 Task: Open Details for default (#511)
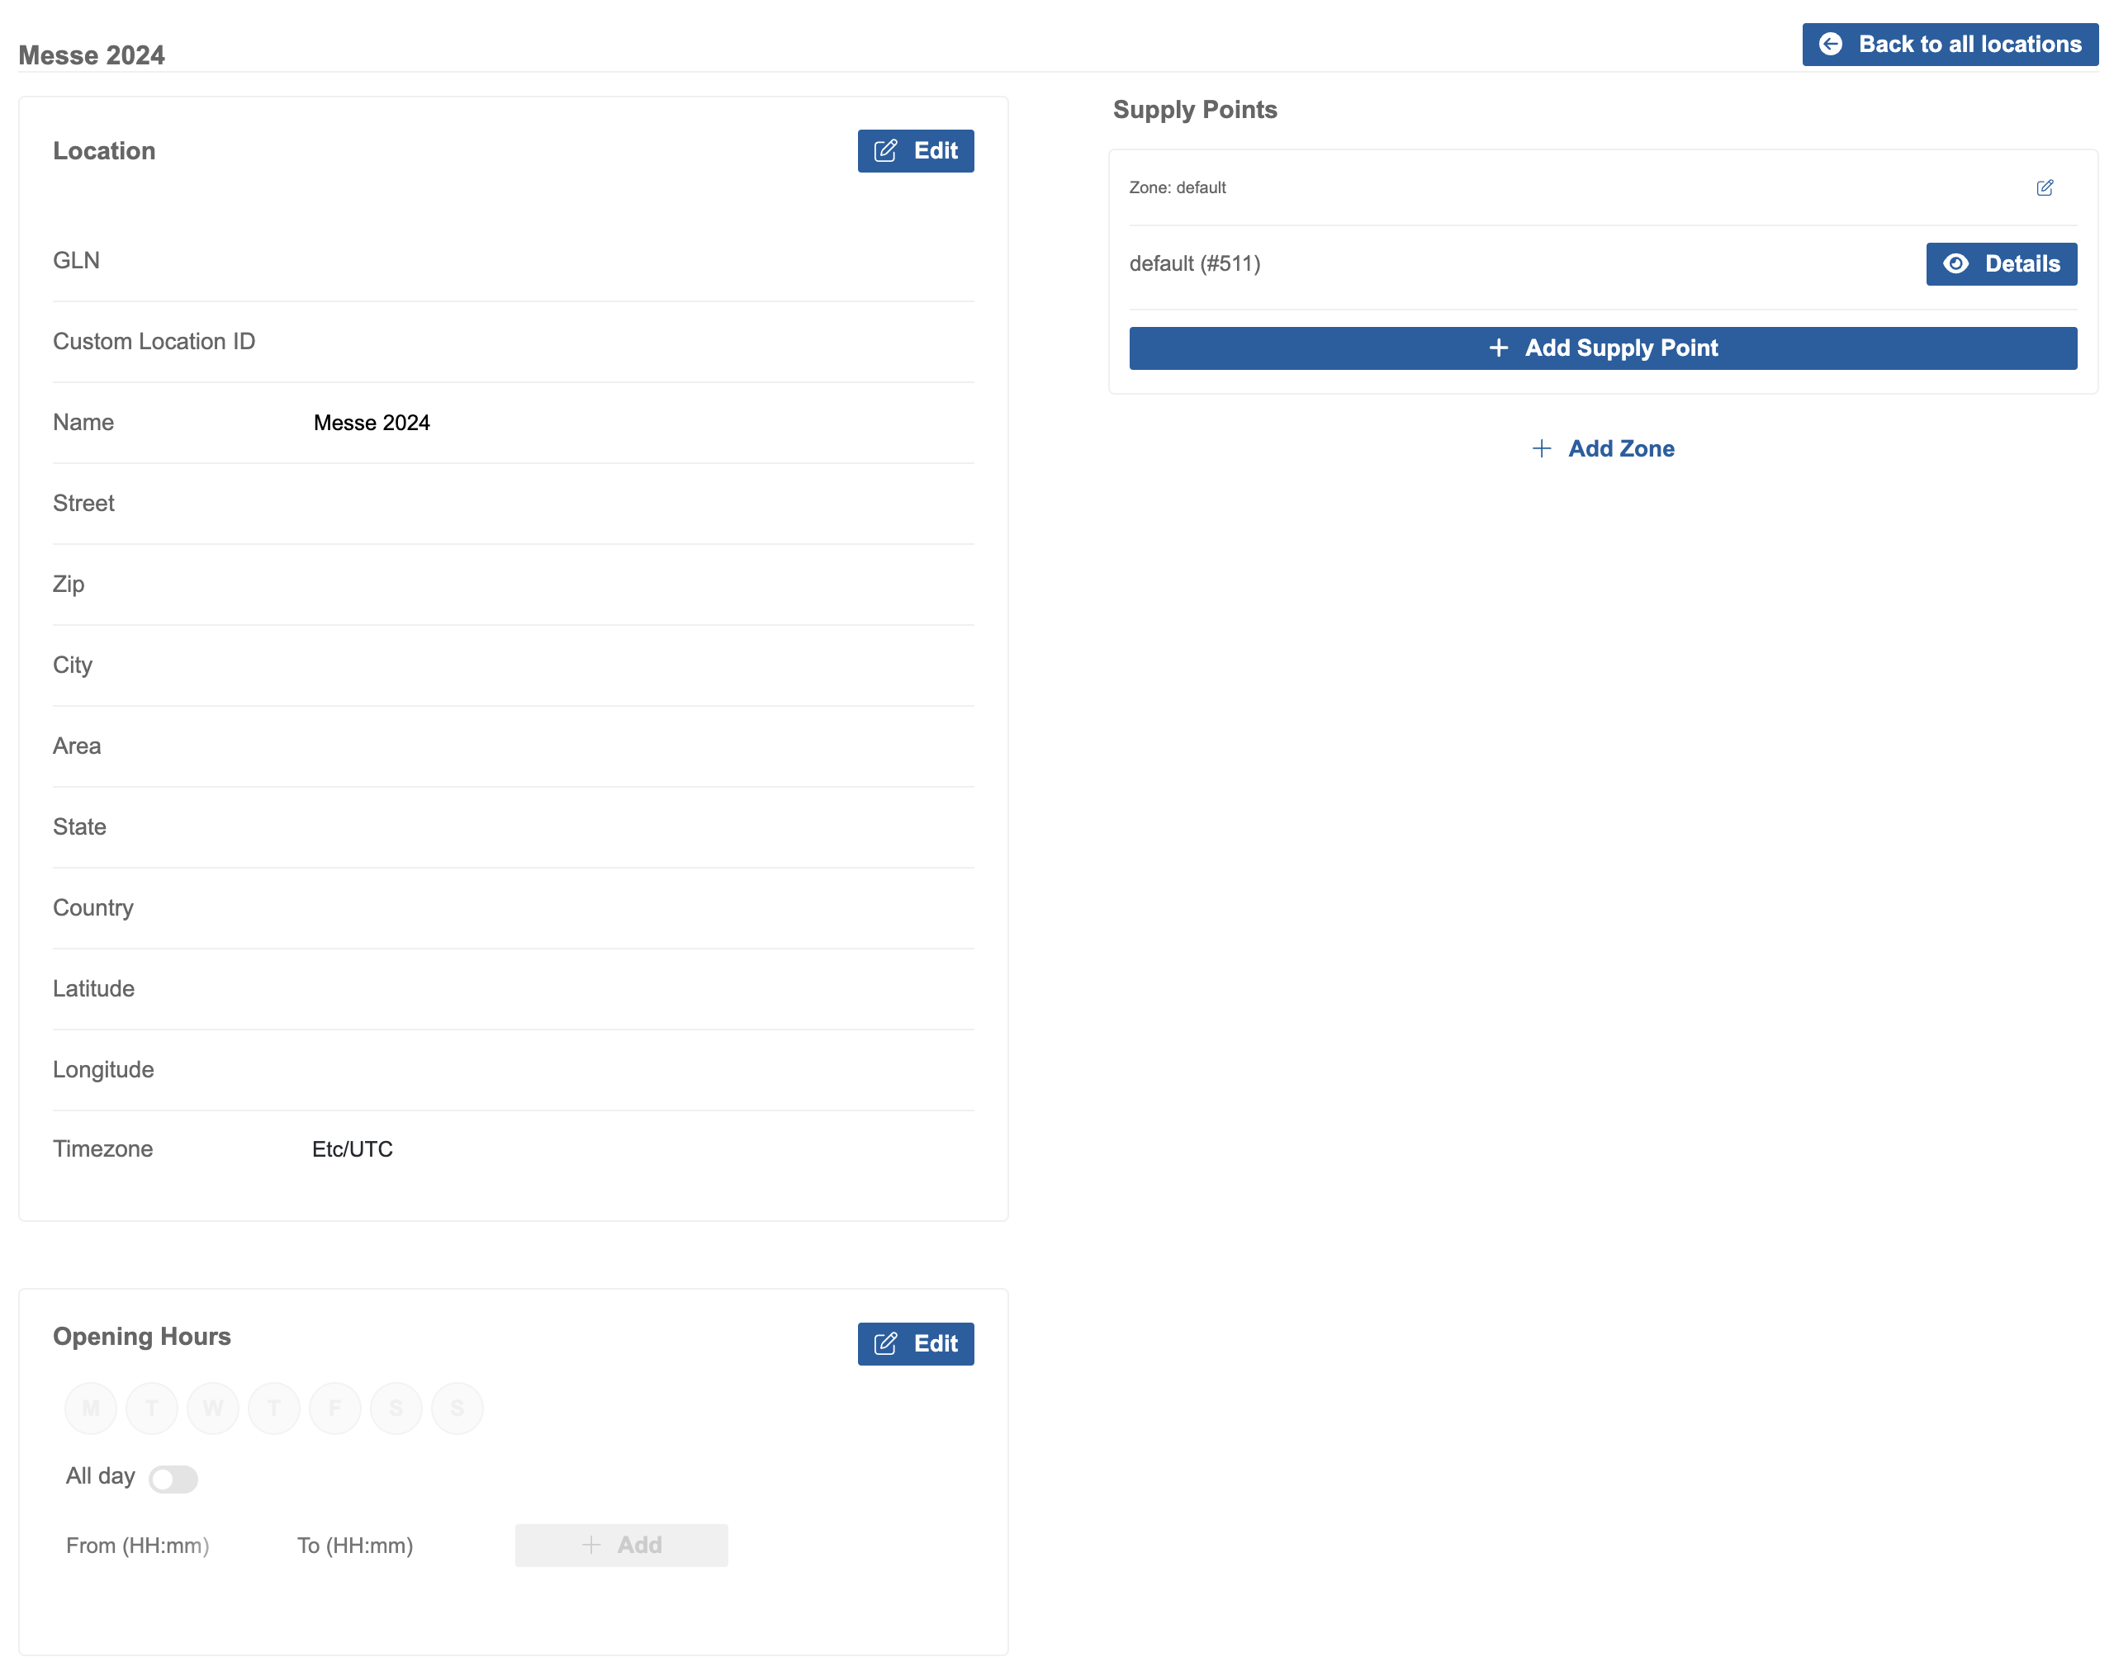click(2001, 263)
